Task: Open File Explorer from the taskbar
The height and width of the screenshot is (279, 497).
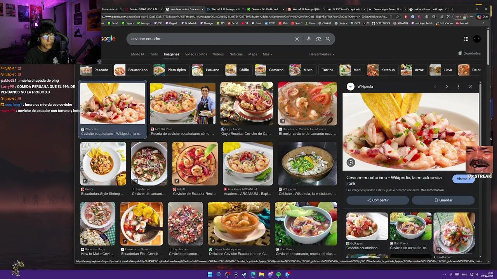Action: pos(261,274)
